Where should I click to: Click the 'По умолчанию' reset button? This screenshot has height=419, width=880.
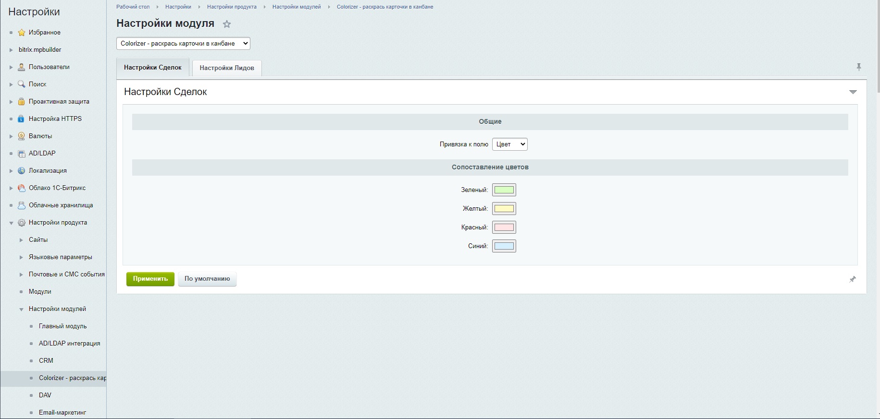(x=207, y=279)
